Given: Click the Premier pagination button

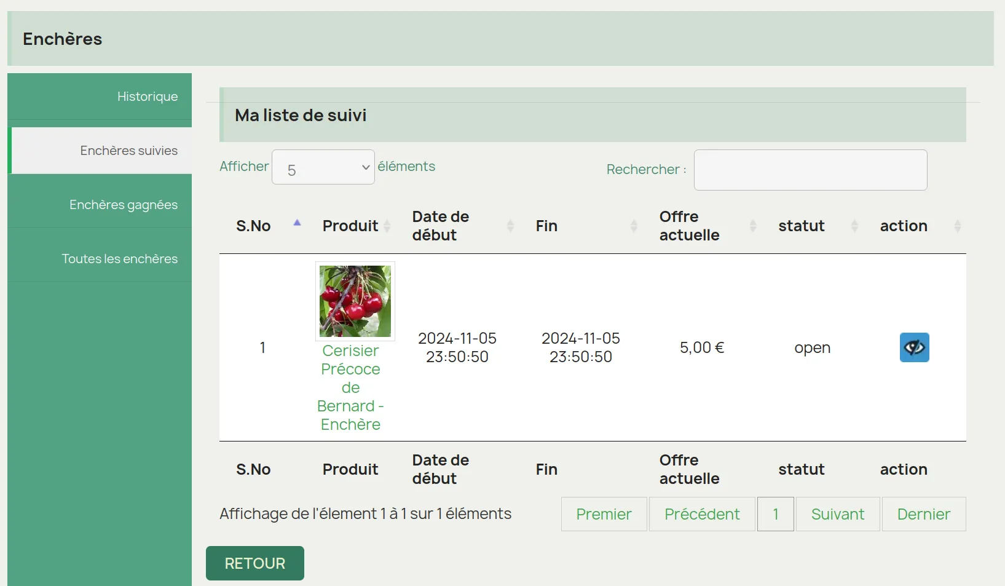Looking at the screenshot, I should coord(604,514).
